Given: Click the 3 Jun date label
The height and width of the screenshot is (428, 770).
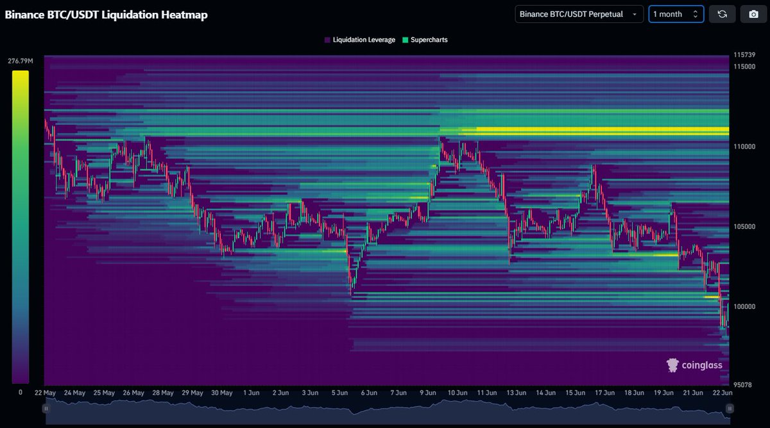Looking at the screenshot, I should pyautogui.click(x=311, y=393).
